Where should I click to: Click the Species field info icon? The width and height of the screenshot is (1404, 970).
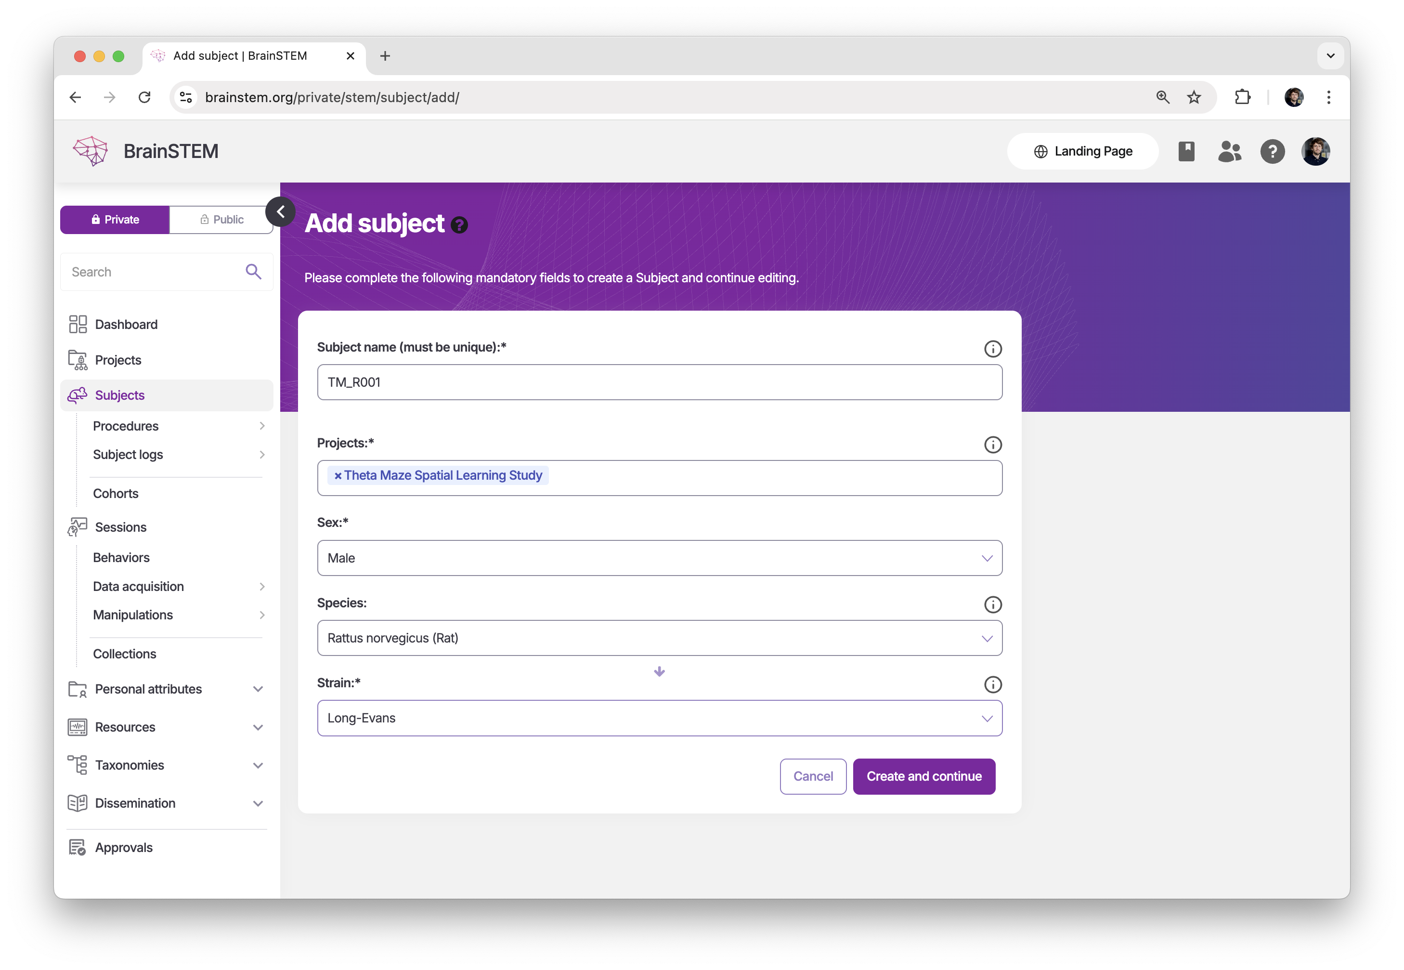click(992, 605)
